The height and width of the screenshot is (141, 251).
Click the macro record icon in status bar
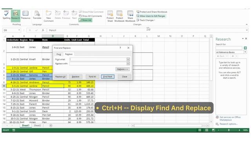[14, 130]
